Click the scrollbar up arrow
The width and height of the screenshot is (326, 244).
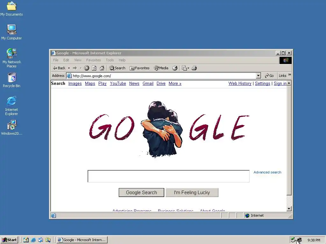click(x=289, y=83)
